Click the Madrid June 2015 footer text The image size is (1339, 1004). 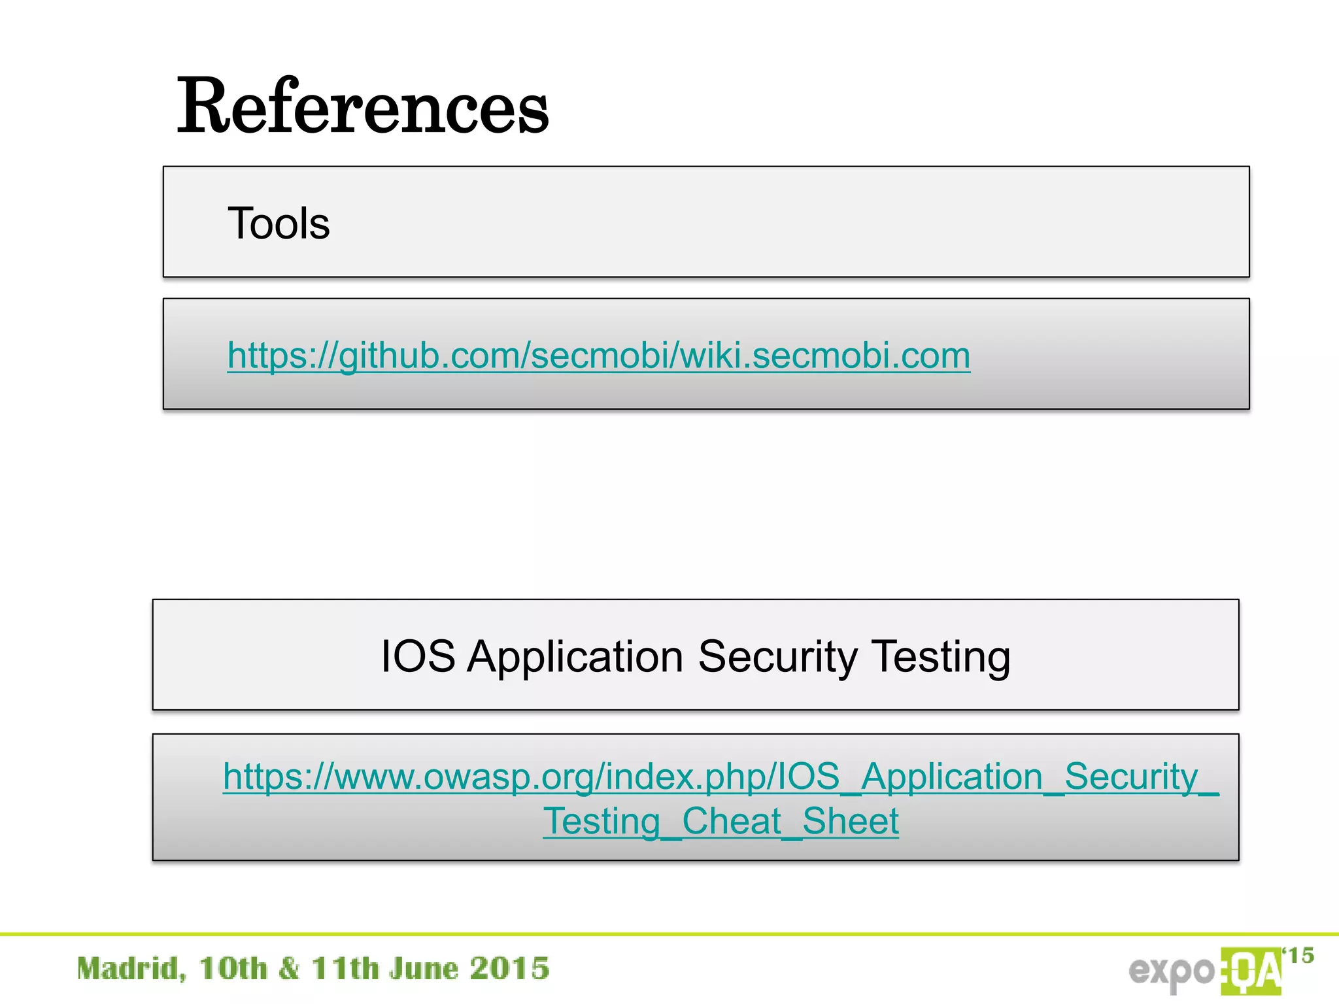click(313, 969)
